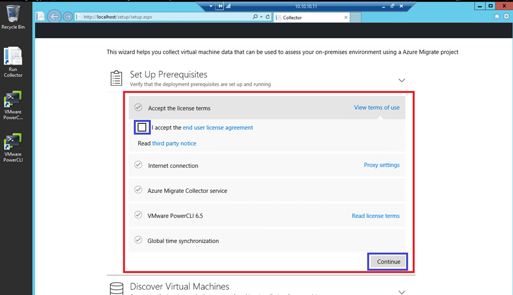
Task: Click the Set Up Prerequisites heading
Action: pos(168,74)
